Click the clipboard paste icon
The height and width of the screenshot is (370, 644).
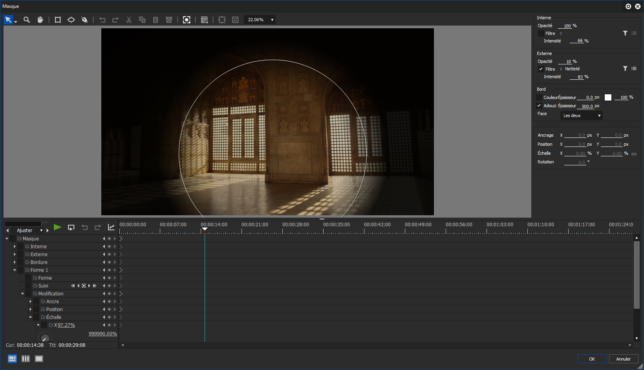(156, 20)
